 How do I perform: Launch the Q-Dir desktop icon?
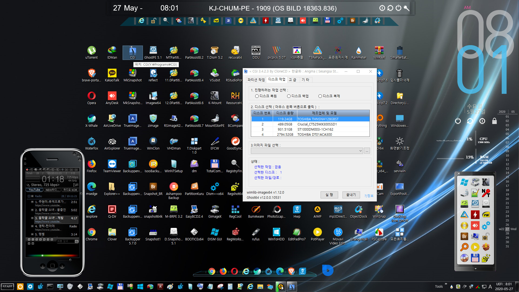pos(112,211)
